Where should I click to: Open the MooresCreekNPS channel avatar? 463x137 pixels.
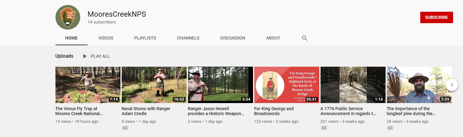coord(68,17)
